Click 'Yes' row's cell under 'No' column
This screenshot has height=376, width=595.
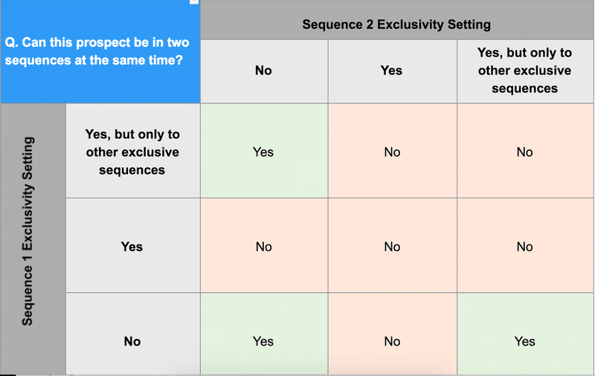click(x=264, y=245)
